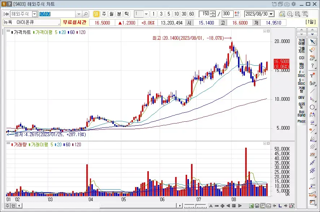
Task: Open the question mark help tool
Action: 312,66
